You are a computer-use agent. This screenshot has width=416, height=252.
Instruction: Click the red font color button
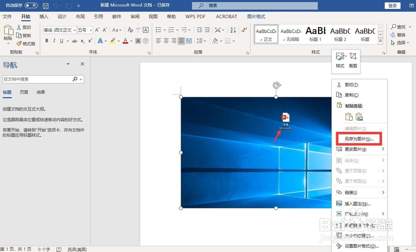[126, 41]
